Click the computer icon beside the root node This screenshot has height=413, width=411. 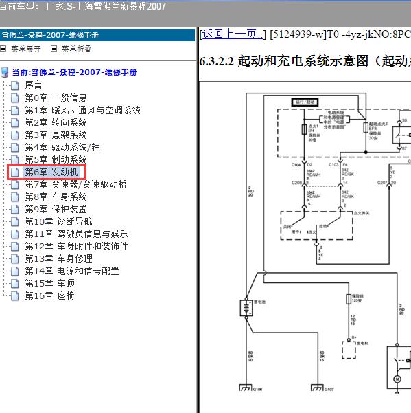tap(5, 72)
